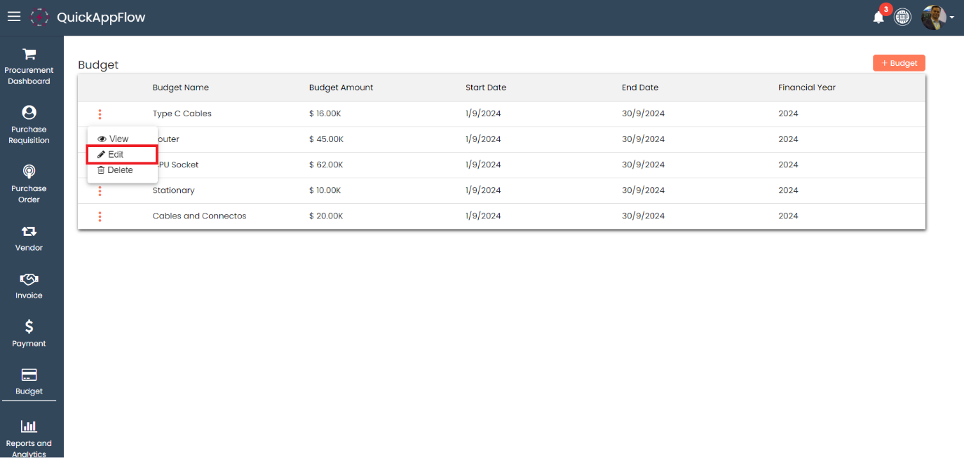
Task: Click the + Budget button
Action: [x=899, y=63]
